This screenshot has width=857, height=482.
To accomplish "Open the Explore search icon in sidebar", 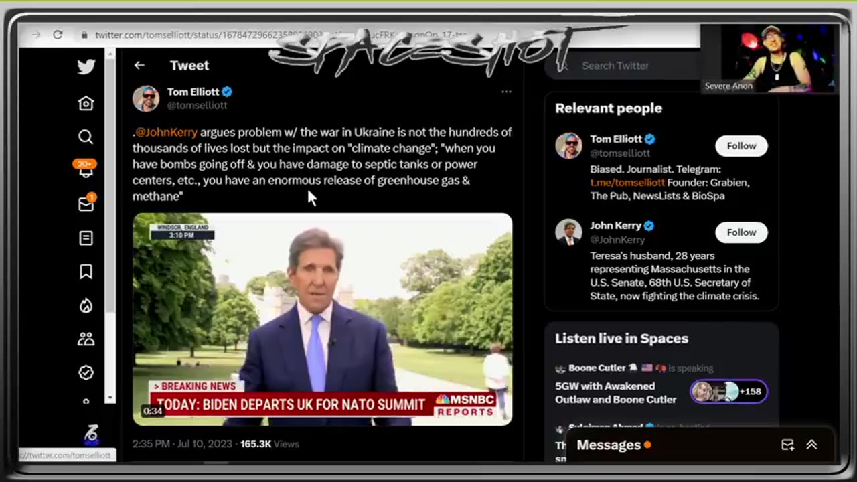I will pos(86,137).
